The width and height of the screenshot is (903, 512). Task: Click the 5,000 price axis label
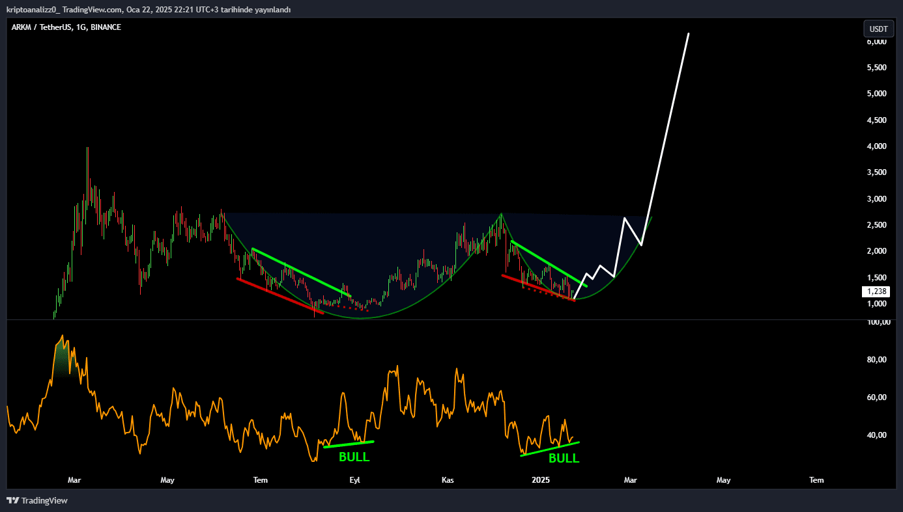[876, 94]
